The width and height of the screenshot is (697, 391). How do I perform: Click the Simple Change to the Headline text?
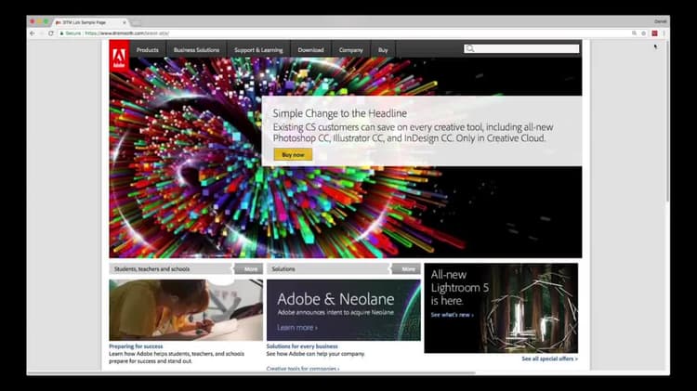coord(339,113)
